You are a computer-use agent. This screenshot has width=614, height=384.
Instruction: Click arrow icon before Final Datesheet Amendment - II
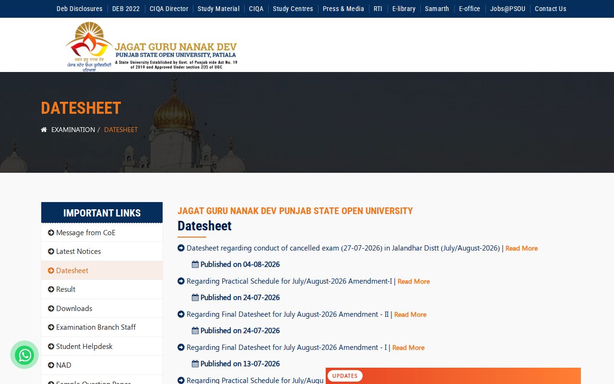pos(181,314)
